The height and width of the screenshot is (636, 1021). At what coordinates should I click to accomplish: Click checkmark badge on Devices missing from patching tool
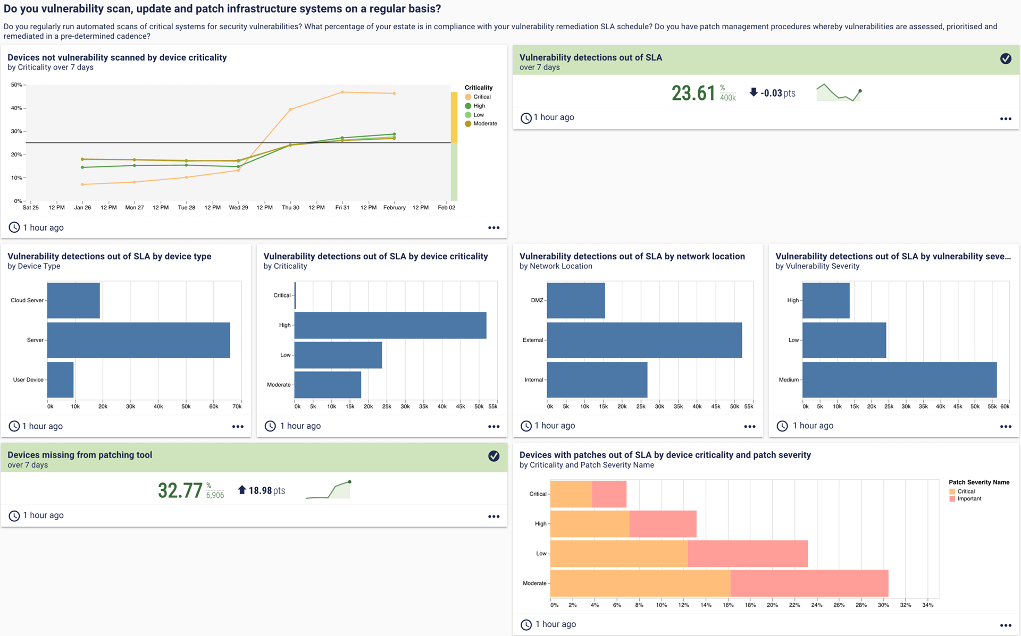pyautogui.click(x=493, y=456)
